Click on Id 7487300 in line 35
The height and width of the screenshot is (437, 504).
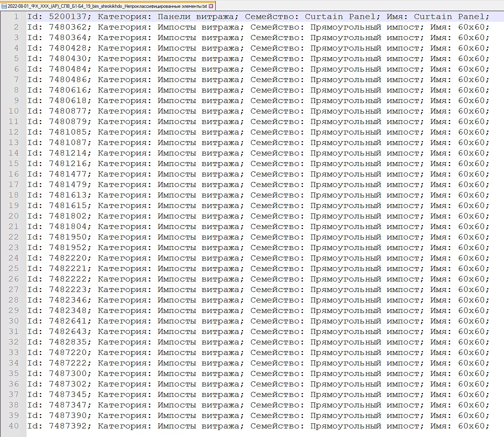[68, 374]
